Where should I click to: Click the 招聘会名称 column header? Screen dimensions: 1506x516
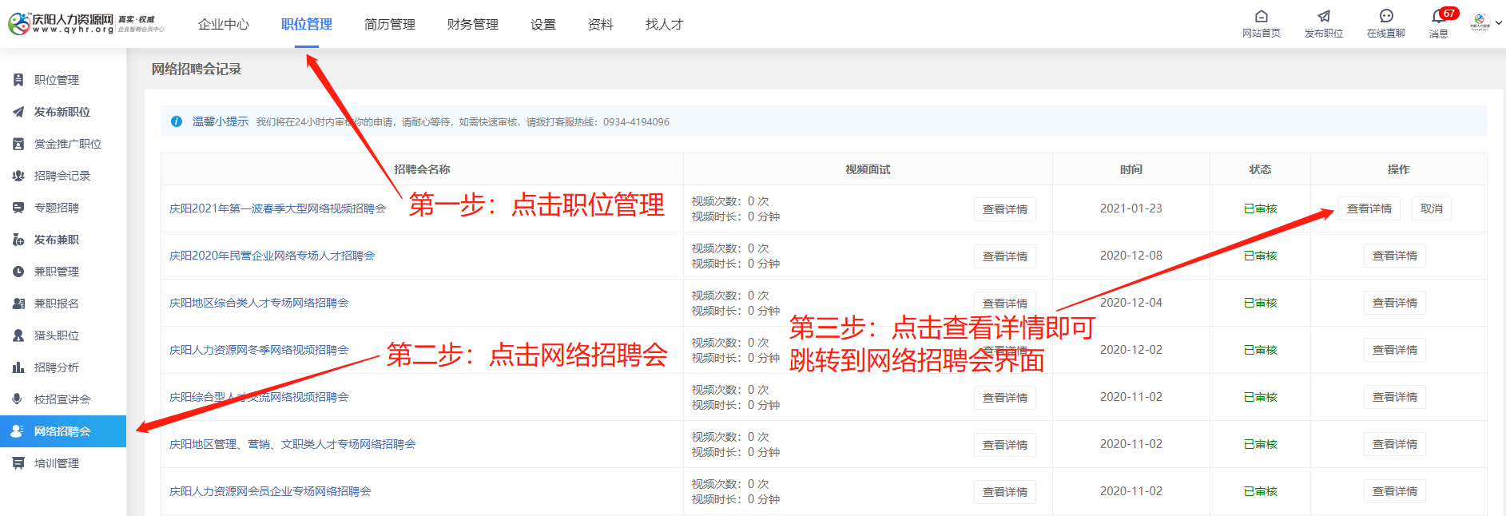(x=422, y=169)
